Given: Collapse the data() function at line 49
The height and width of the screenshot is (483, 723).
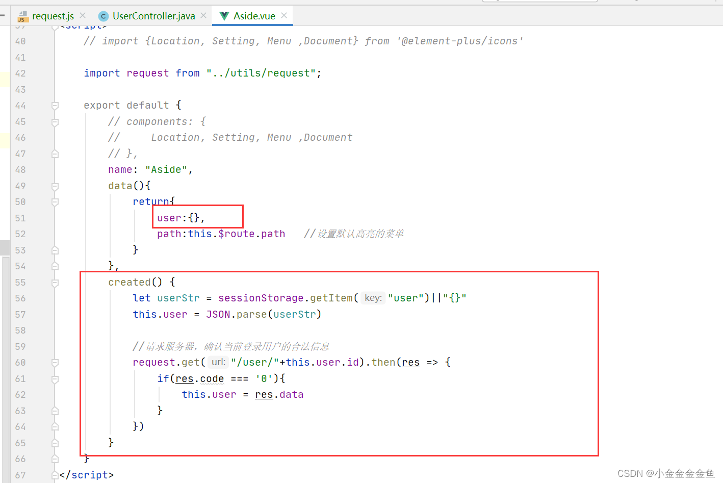Looking at the screenshot, I should click(x=55, y=186).
